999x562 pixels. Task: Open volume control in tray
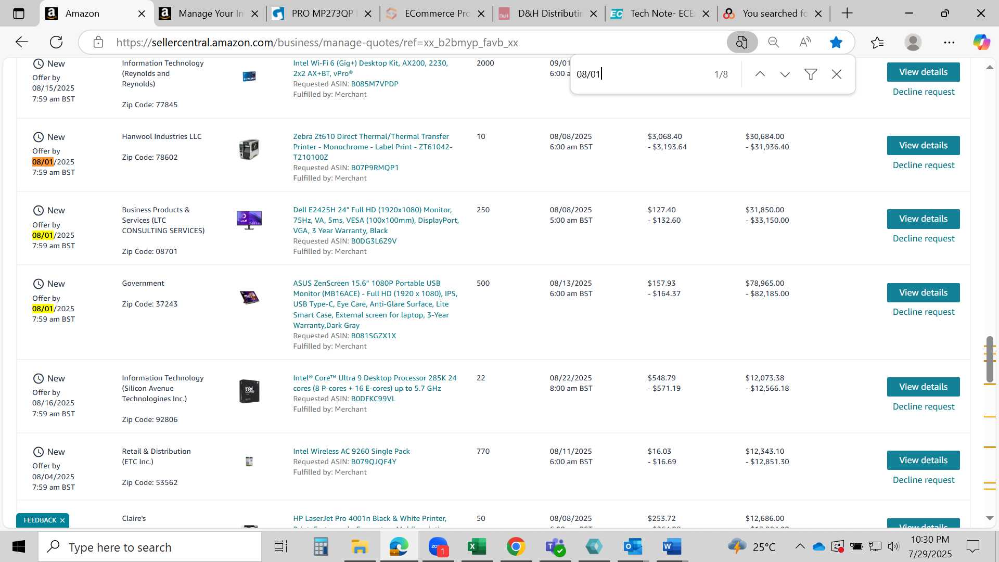pyautogui.click(x=893, y=547)
